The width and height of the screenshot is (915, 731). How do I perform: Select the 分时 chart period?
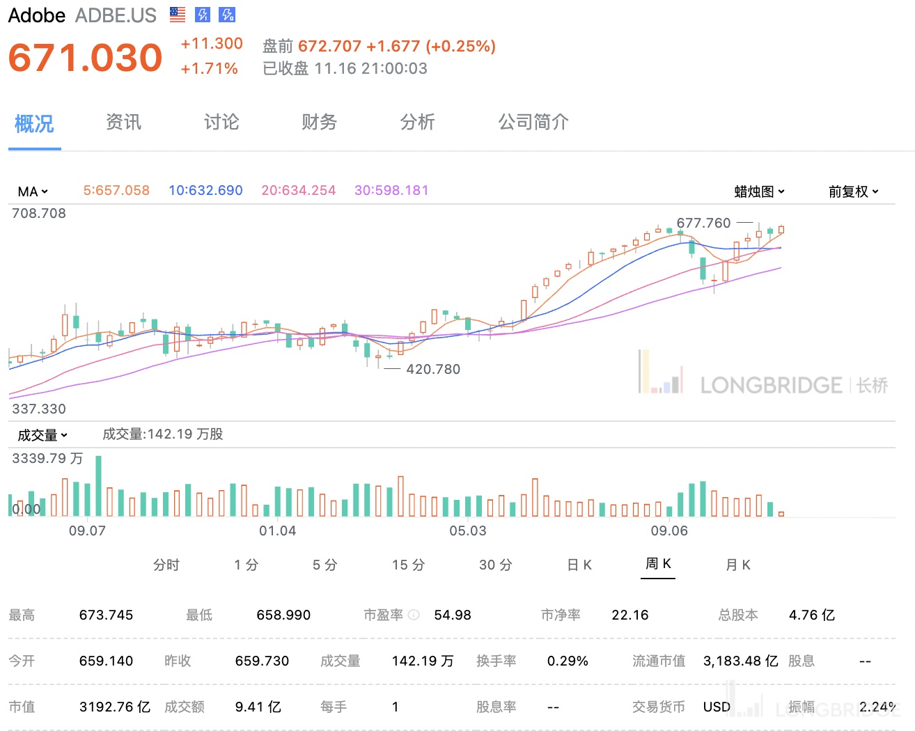pos(166,565)
